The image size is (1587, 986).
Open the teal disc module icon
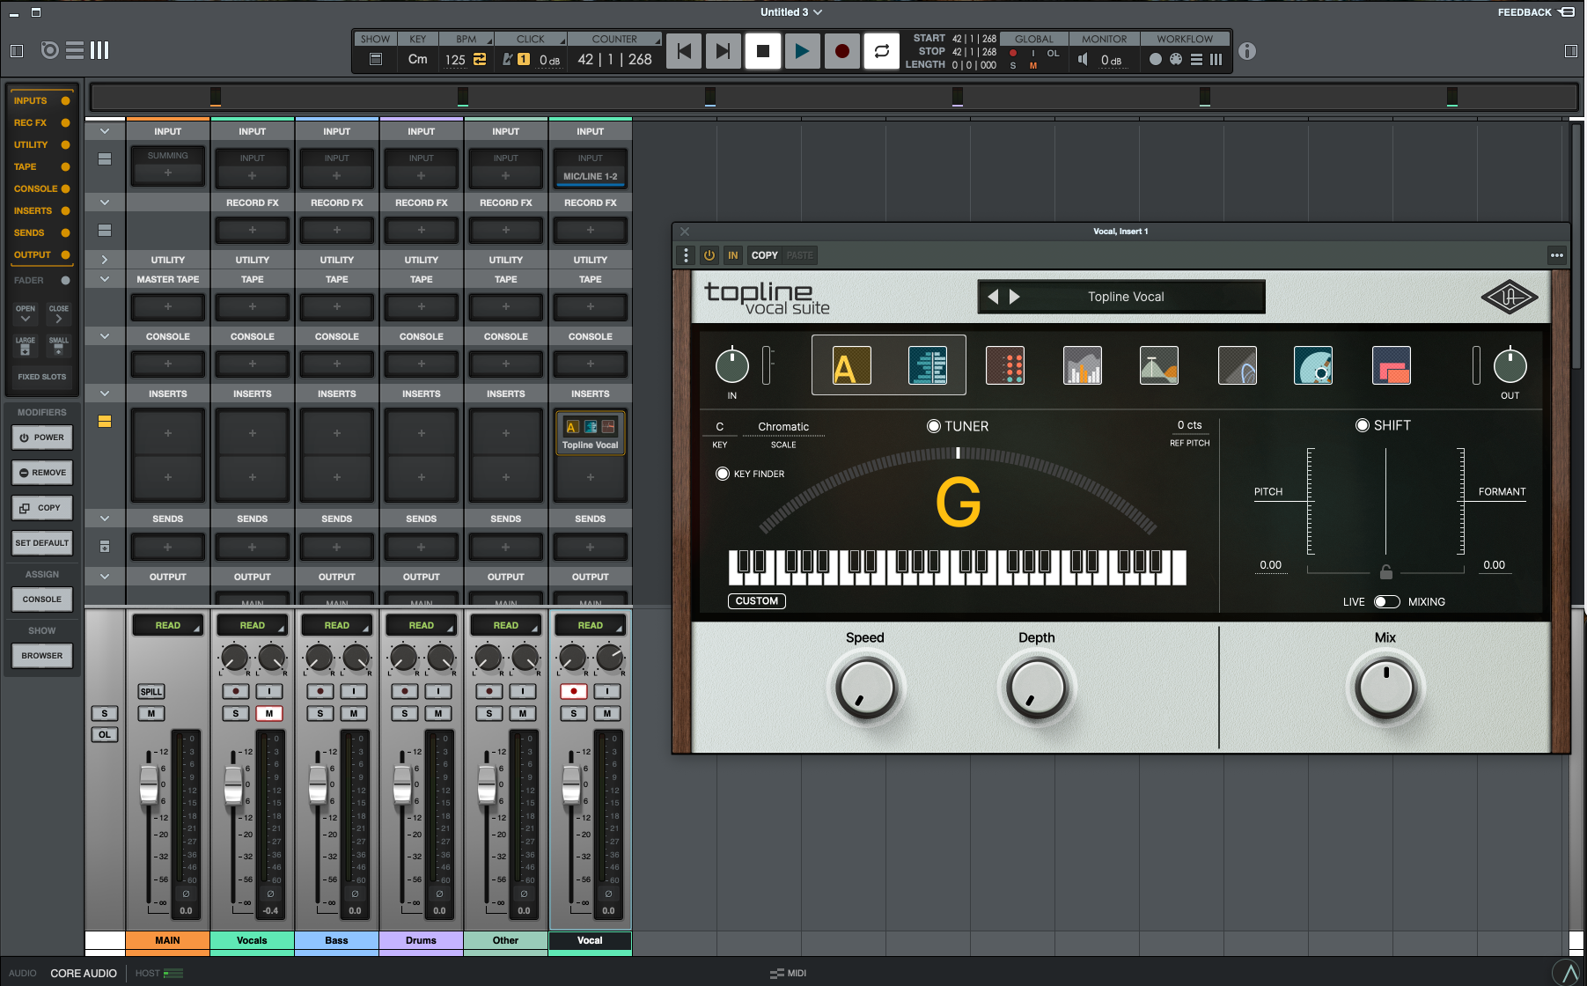click(x=1313, y=365)
